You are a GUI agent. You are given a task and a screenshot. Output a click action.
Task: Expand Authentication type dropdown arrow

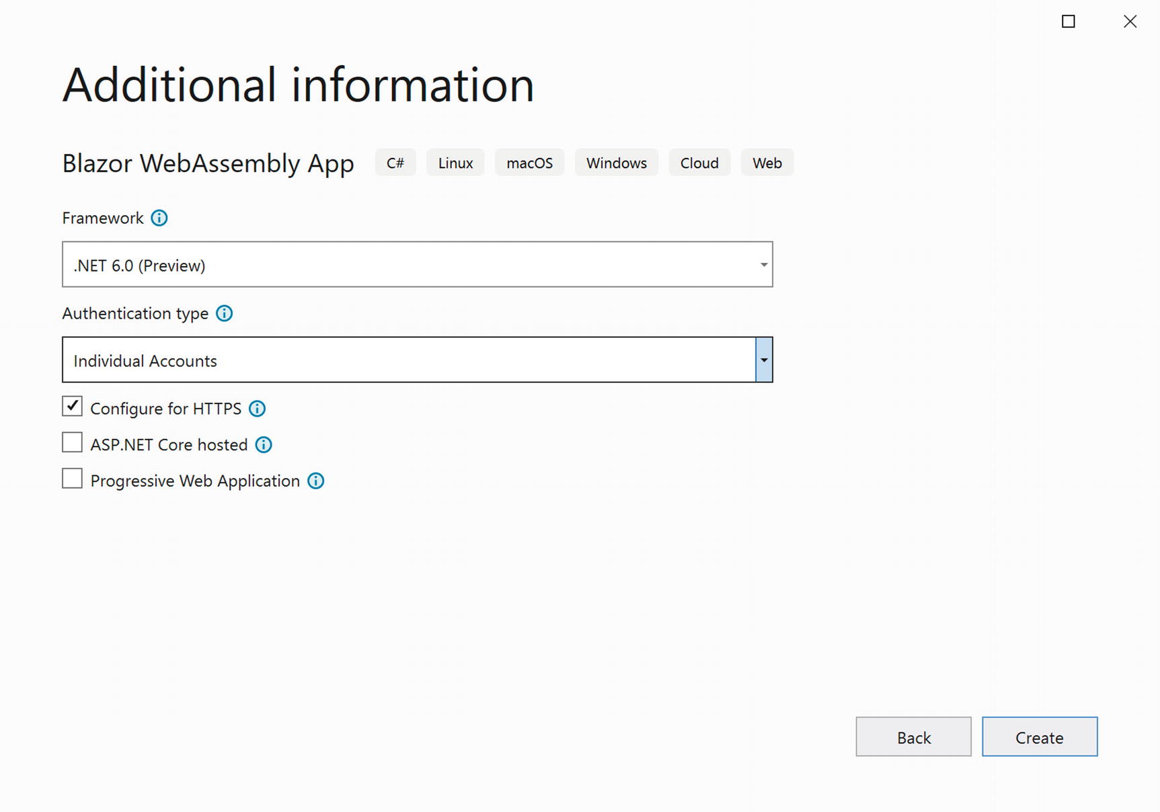764,360
